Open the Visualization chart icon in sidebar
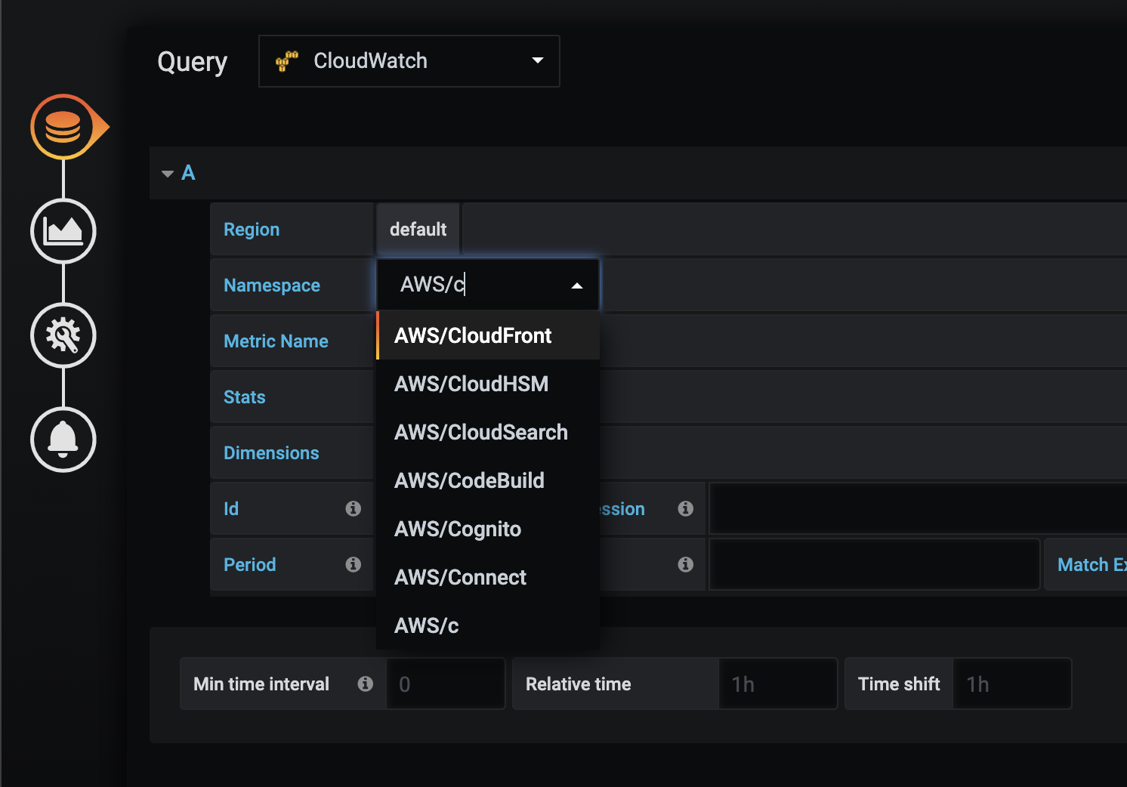The height and width of the screenshot is (787, 1127). [63, 232]
